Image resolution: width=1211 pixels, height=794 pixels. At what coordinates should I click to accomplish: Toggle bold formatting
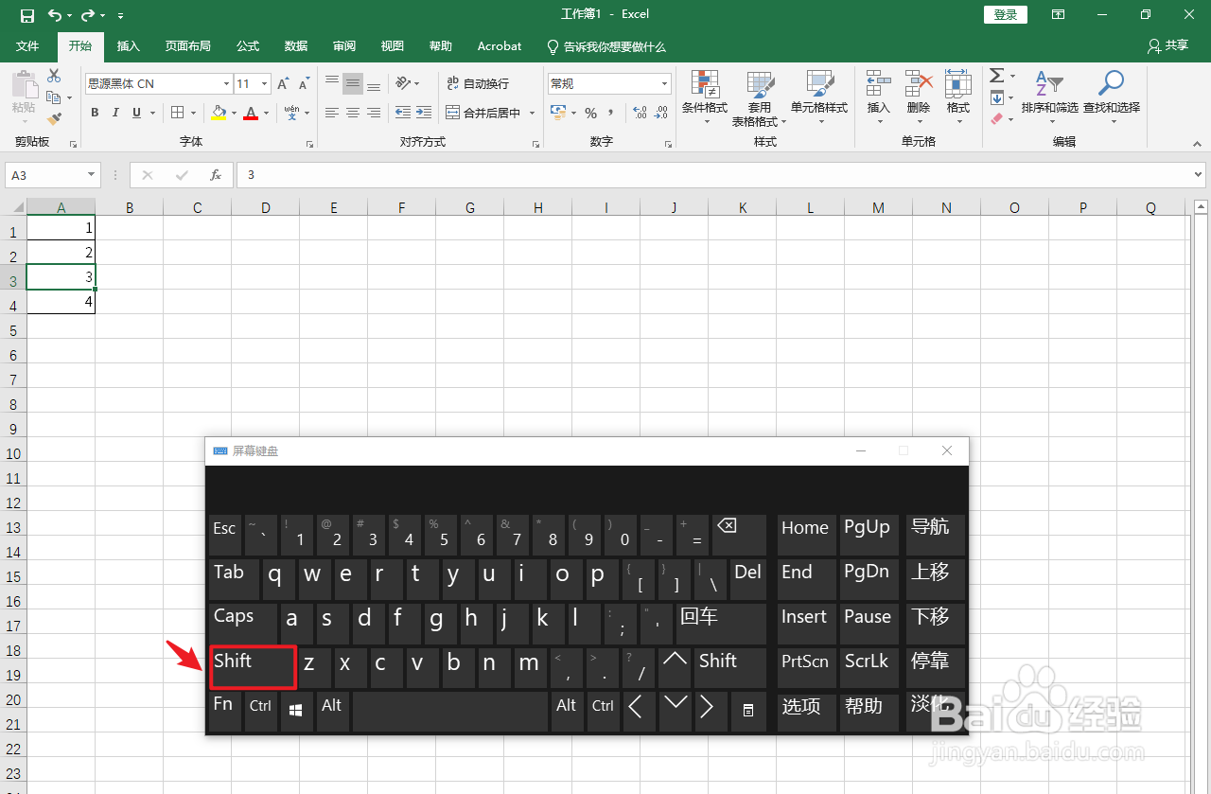click(95, 113)
